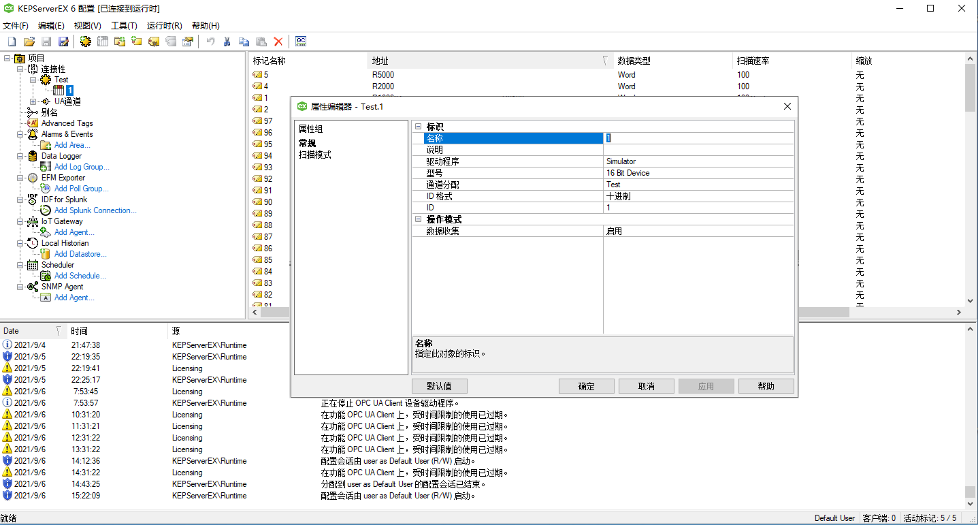Select the 别名 alias tree item
Screen dimensions: 978x525
tap(50, 112)
